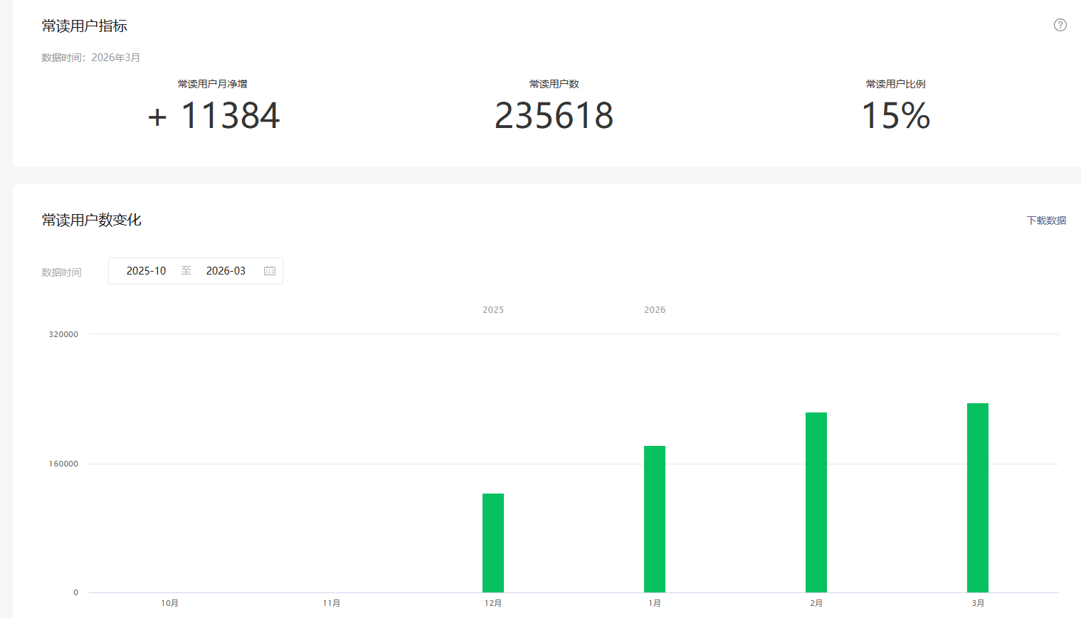
Task: Click the 11月 axis label
Action: tap(331, 603)
